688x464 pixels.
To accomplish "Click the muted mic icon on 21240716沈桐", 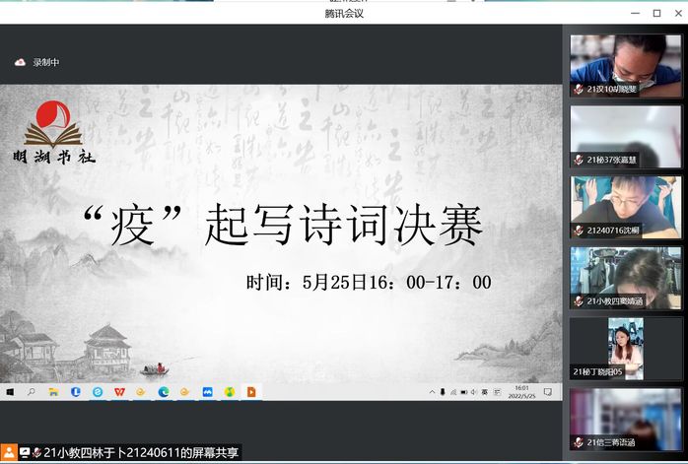I will click(579, 231).
